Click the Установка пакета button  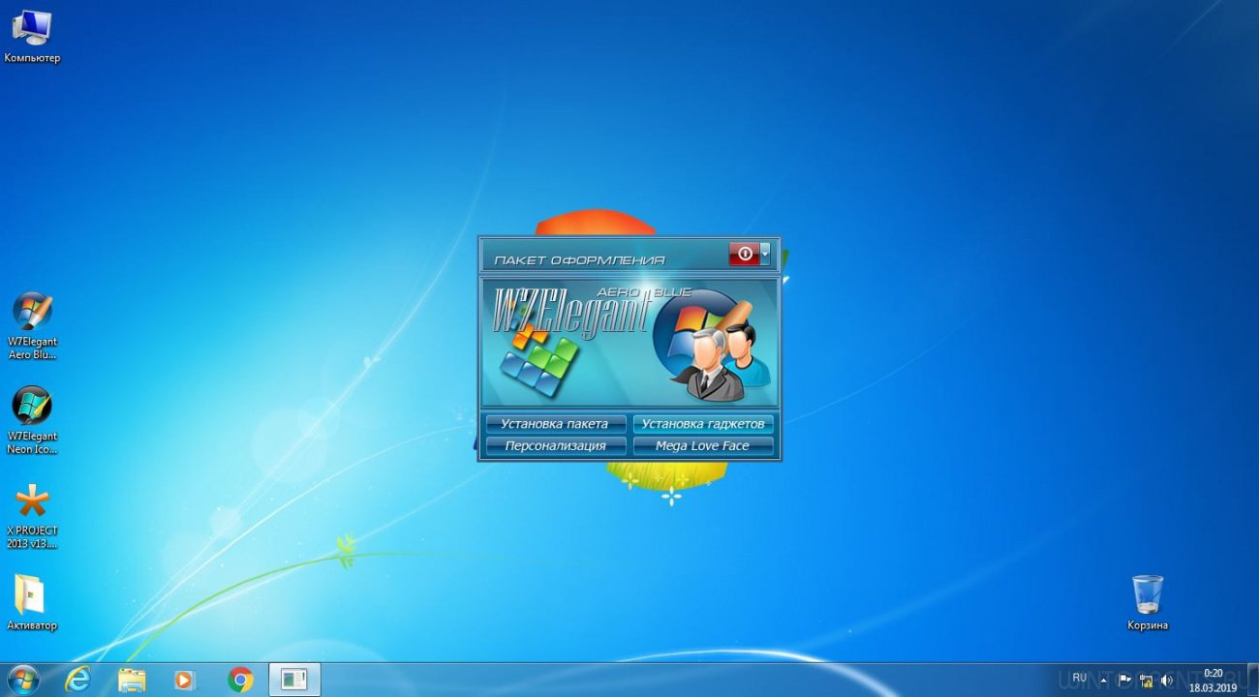pyautogui.click(x=555, y=424)
